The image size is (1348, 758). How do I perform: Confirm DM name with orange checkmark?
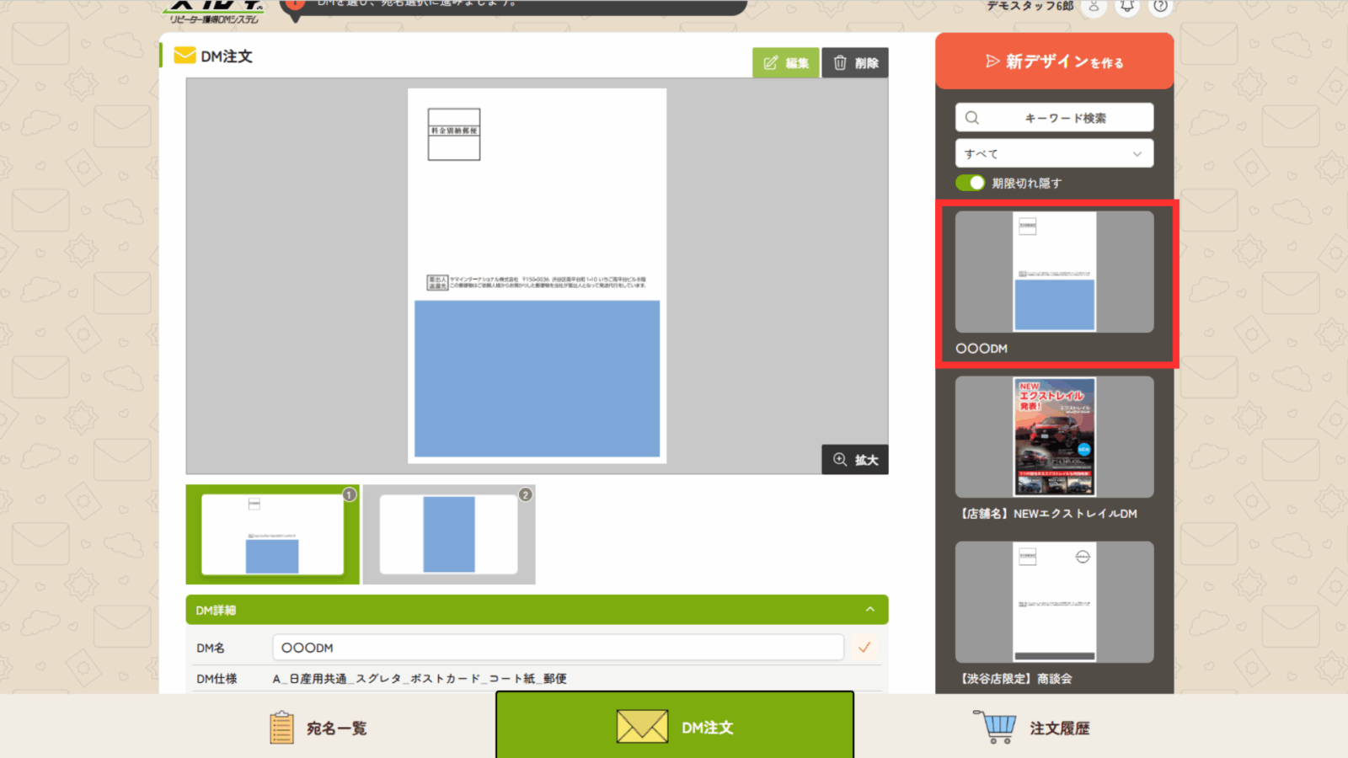(x=864, y=648)
